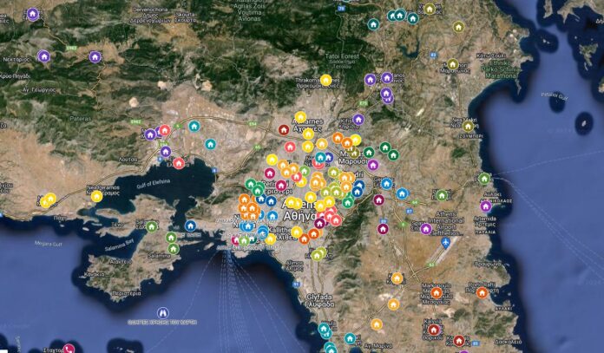Open the yellow house marker near Thrakomakedones
The image size is (604, 353).
pyautogui.click(x=326, y=81)
